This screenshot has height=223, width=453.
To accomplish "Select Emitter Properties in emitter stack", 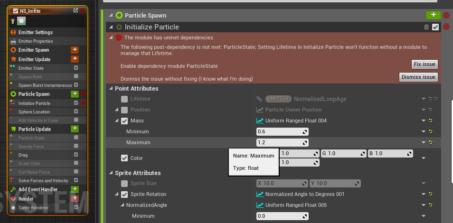I will [36, 41].
